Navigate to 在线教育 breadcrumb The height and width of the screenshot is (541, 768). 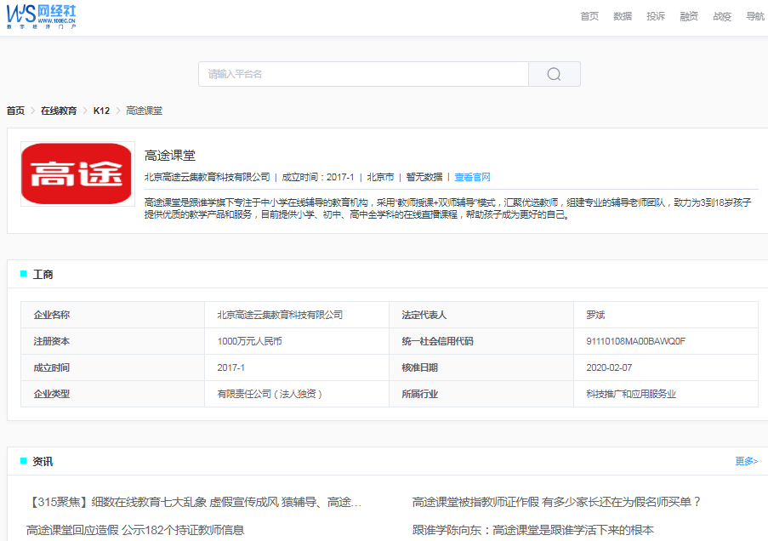[x=59, y=111]
